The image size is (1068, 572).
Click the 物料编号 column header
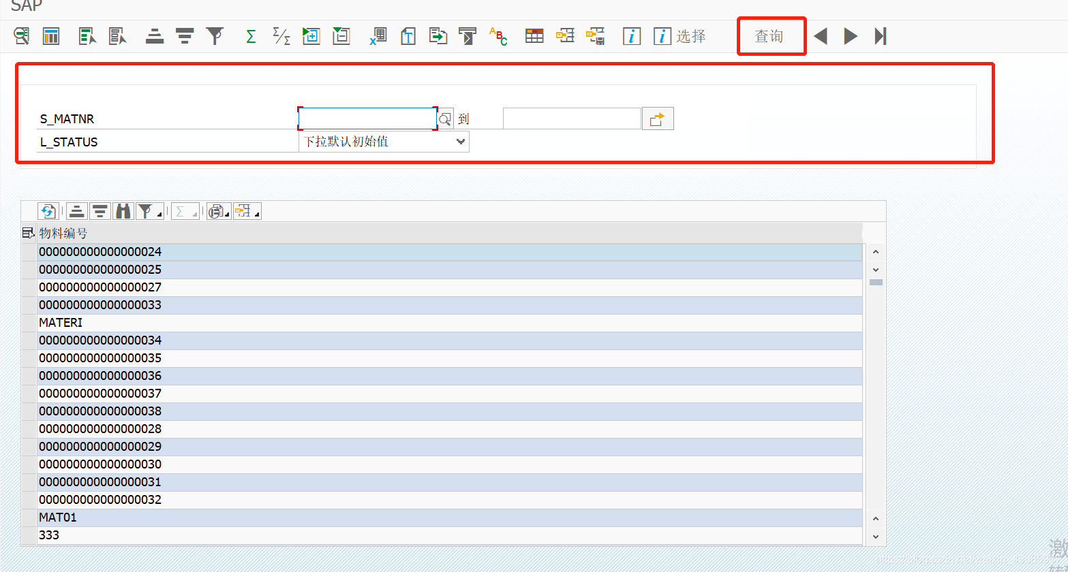coord(449,234)
